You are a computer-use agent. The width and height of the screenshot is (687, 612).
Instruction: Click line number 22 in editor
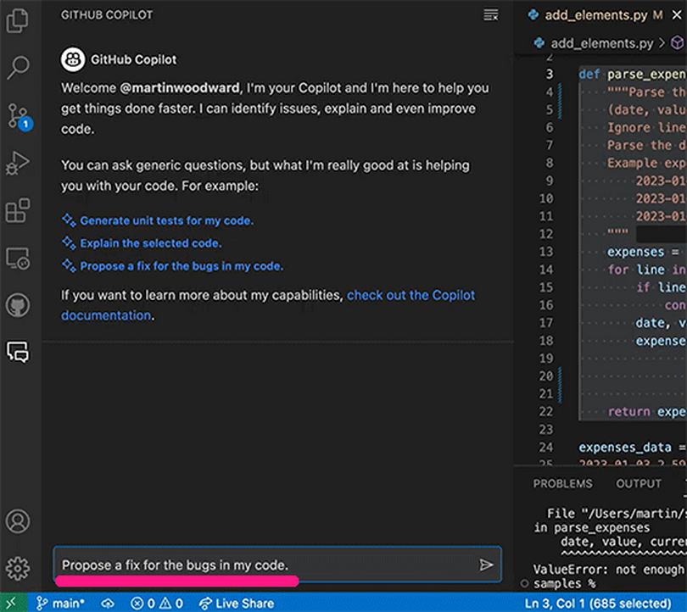pyautogui.click(x=546, y=411)
